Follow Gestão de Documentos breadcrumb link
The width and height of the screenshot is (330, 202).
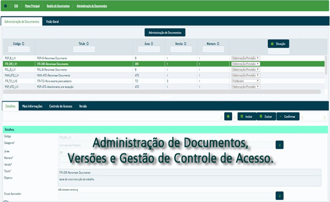point(58,6)
